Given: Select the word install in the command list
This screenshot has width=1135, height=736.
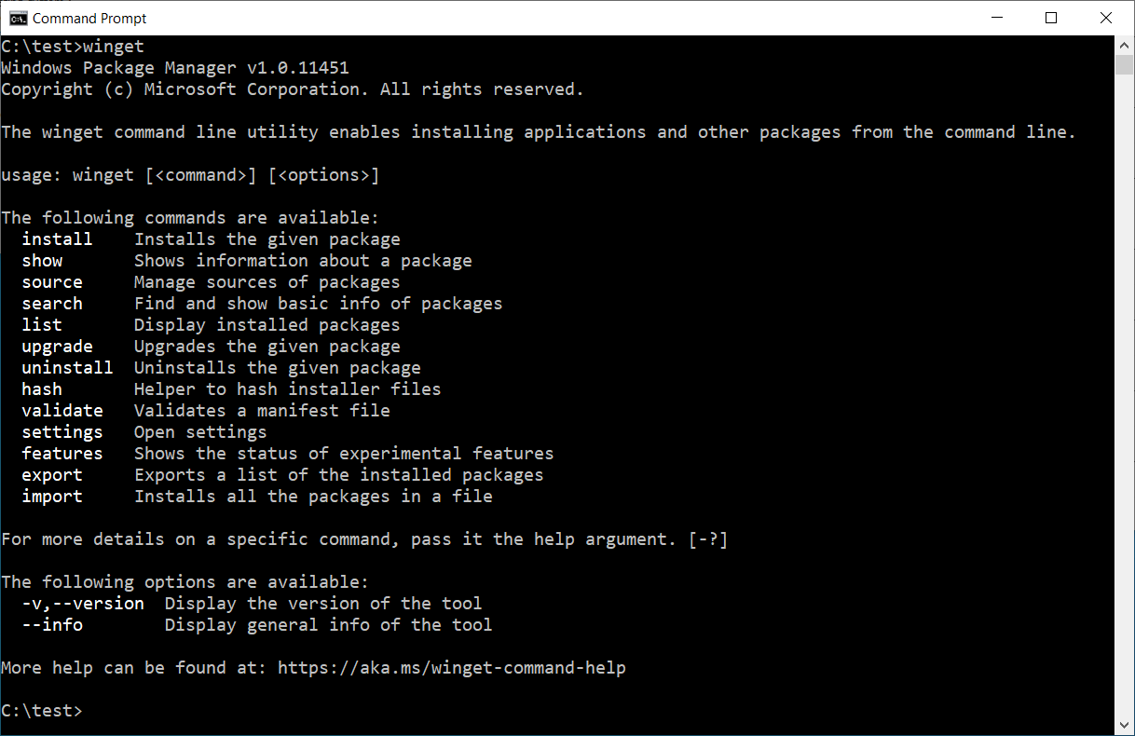Looking at the screenshot, I should (56, 239).
